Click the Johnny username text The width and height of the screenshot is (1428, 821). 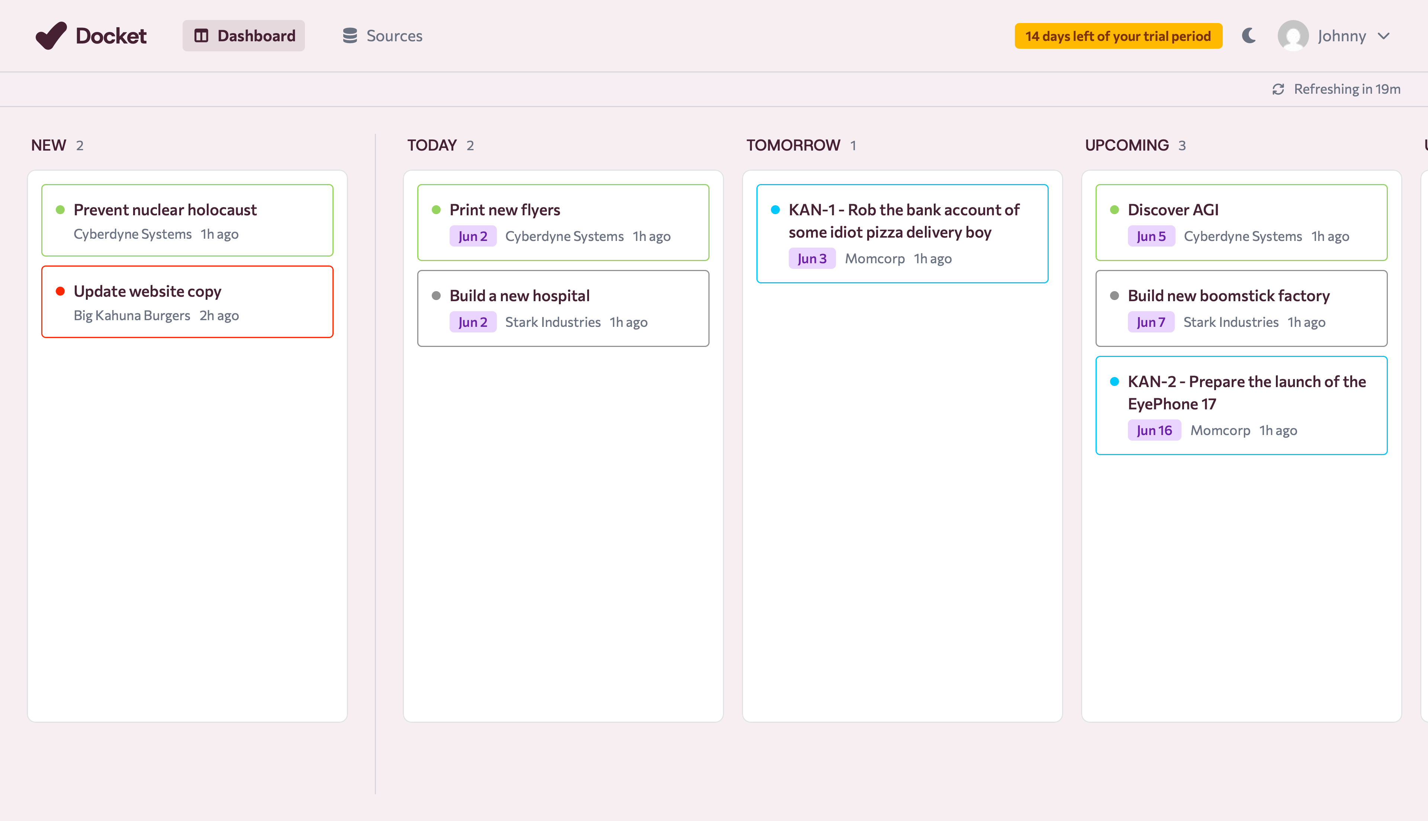(1341, 36)
